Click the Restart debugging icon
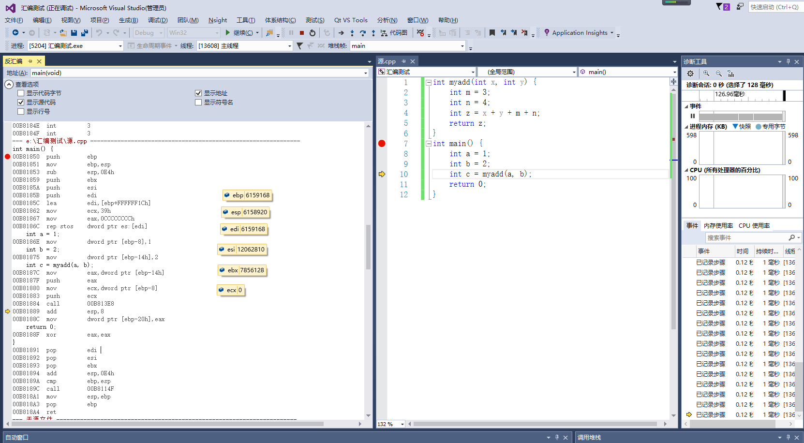 click(x=313, y=33)
